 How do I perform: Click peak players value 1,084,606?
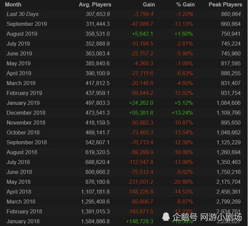click(x=229, y=103)
